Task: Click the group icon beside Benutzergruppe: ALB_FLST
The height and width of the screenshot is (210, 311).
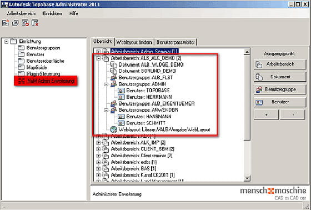Action: click(113, 77)
